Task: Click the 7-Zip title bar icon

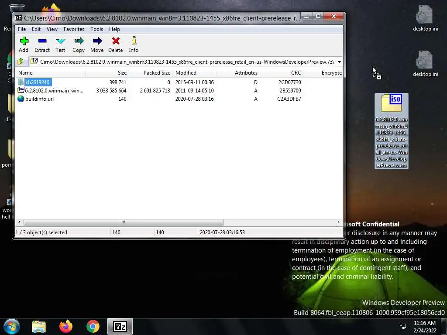Action: coord(18,18)
